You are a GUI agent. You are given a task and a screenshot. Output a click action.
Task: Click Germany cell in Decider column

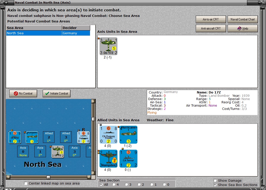click(76, 33)
